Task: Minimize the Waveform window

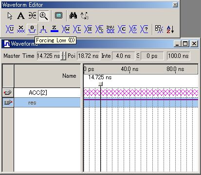Action: 178,44
